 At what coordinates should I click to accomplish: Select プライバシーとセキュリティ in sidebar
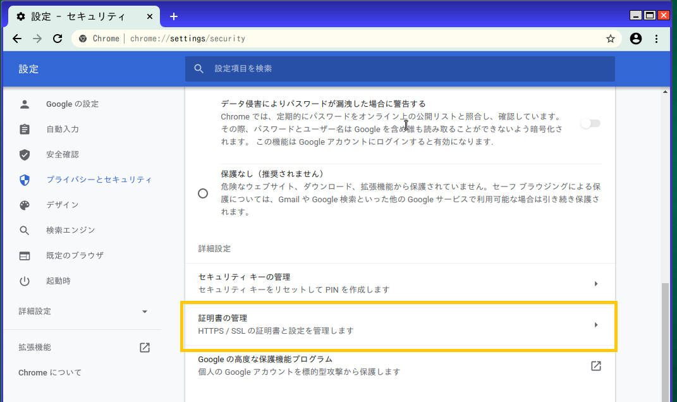[99, 180]
